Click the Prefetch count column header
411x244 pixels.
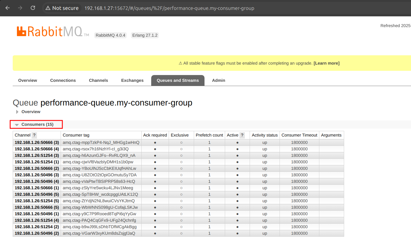pyautogui.click(x=209, y=135)
